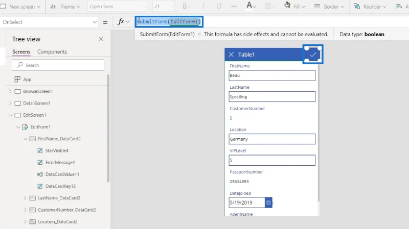409x229 pixels.
Task: Toggle italic formatting
Action: [x=203, y=7]
